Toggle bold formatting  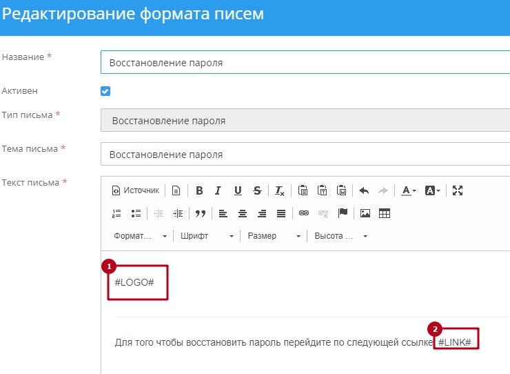(199, 190)
